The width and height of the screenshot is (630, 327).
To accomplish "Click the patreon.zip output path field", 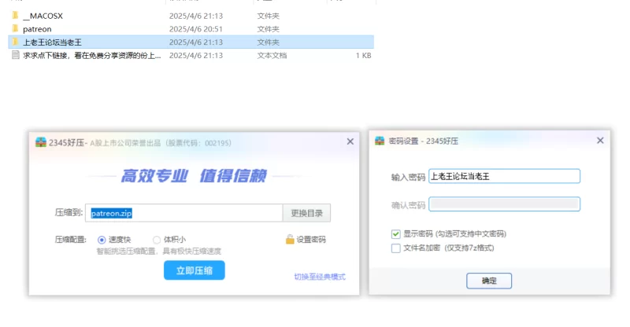I will 184,213.
